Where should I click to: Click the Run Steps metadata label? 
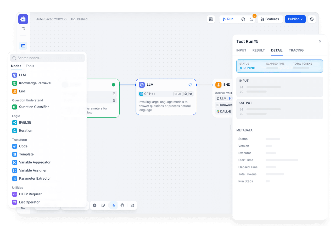[x=245, y=181]
